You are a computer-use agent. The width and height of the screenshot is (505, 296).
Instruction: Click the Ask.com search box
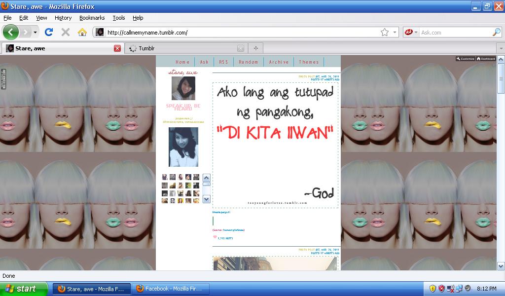[456, 33]
